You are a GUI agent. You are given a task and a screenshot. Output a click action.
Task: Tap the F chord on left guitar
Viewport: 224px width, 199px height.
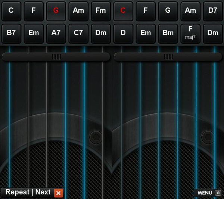tap(34, 11)
